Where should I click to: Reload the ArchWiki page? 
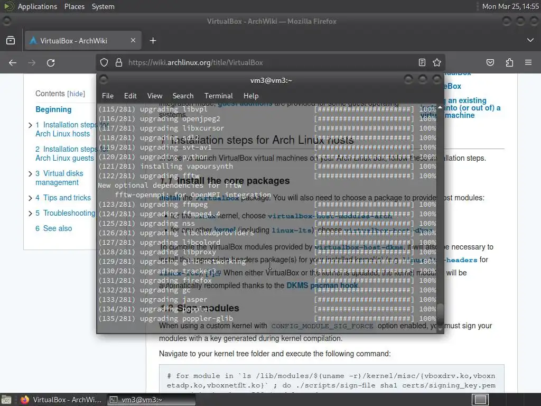51,62
